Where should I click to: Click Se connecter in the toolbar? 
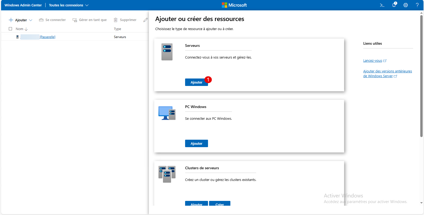(x=52, y=20)
